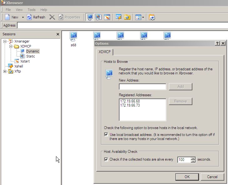The height and width of the screenshot is (185, 228).
Task: Select Dynamic in the Sessions tree
Action: [x=33, y=51]
